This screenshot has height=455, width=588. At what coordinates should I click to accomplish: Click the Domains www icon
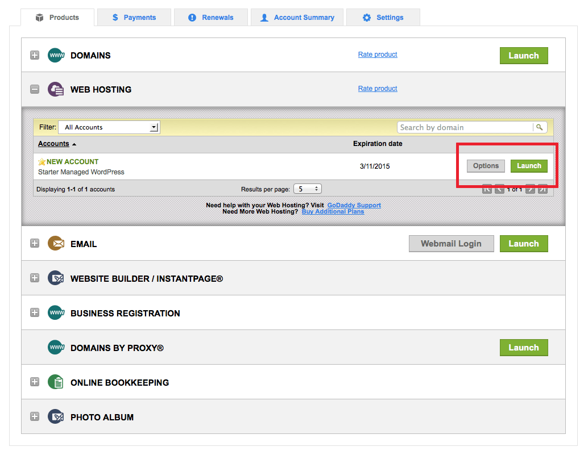(56, 55)
